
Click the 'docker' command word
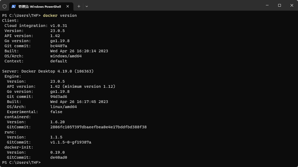[x=50, y=15]
